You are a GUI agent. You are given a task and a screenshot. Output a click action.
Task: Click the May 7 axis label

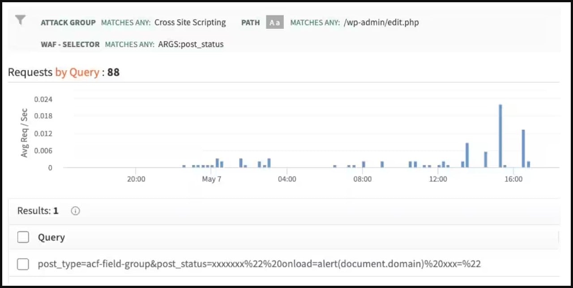pos(212,179)
